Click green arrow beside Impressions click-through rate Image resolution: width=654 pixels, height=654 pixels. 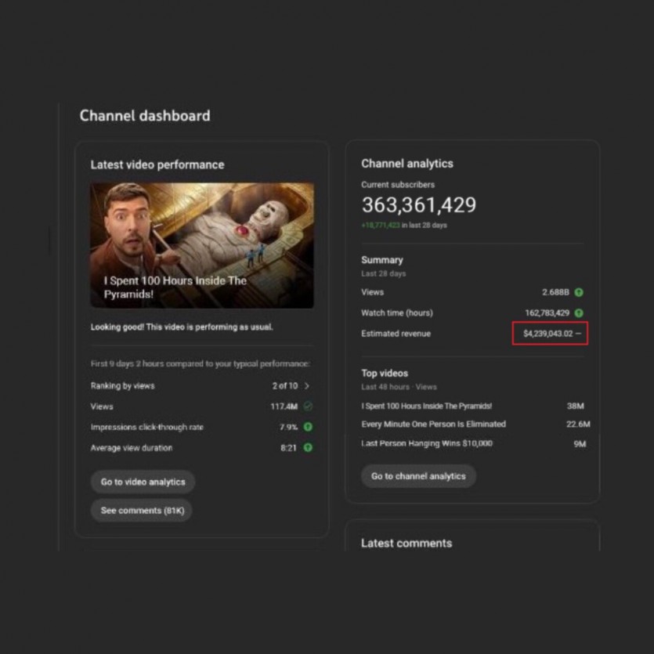pyautogui.click(x=308, y=427)
